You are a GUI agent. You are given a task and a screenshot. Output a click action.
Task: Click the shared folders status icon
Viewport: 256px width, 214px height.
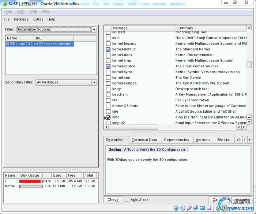[x=203, y=208]
